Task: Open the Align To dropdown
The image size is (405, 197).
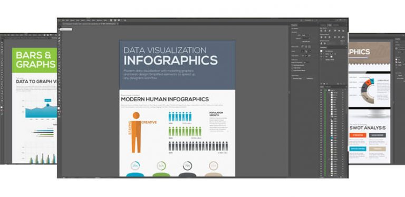Action: pos(343,44)
